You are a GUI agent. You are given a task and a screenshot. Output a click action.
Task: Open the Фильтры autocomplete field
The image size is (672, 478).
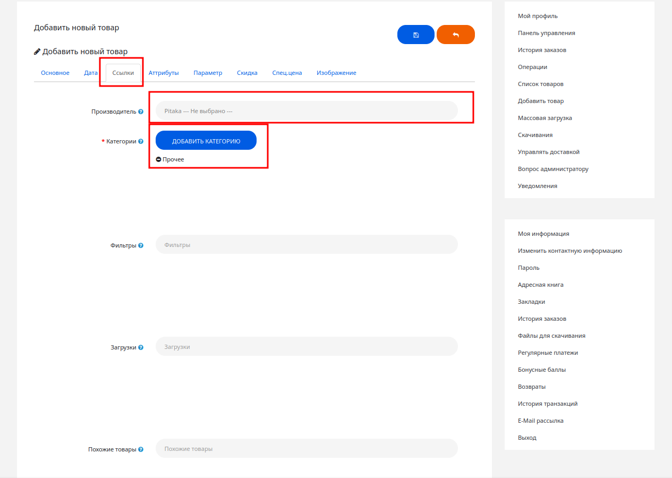click(306, 245)
